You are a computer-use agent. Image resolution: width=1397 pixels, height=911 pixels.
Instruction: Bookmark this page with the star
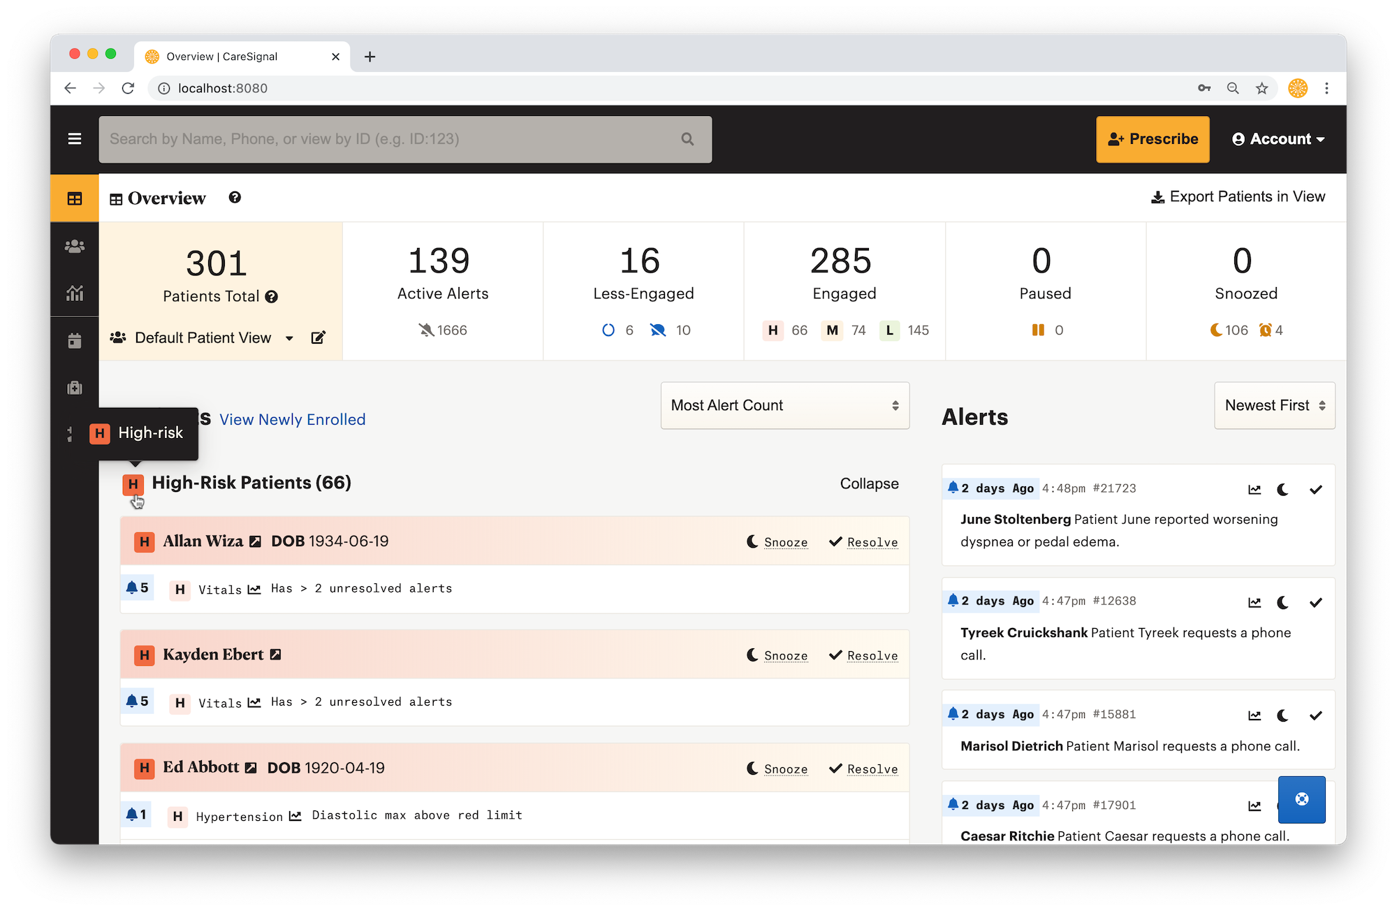pyautogui.click(x=1261, y=88)
